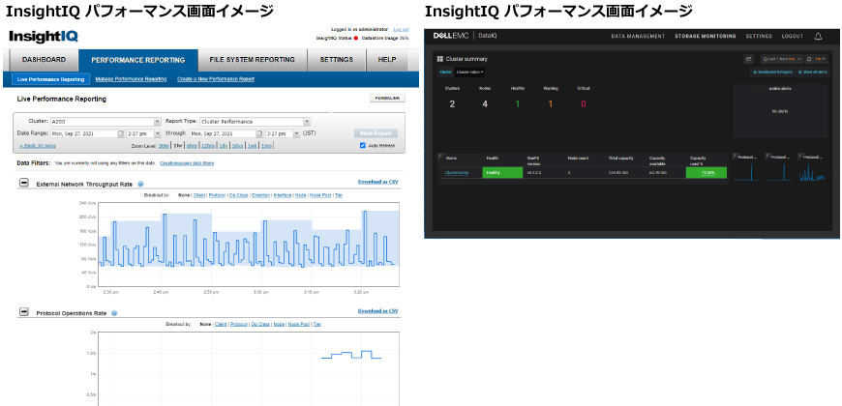The height and width of the screenshot is (406, 842).
Task: Open the HELP tab
Action: point(386,60)
